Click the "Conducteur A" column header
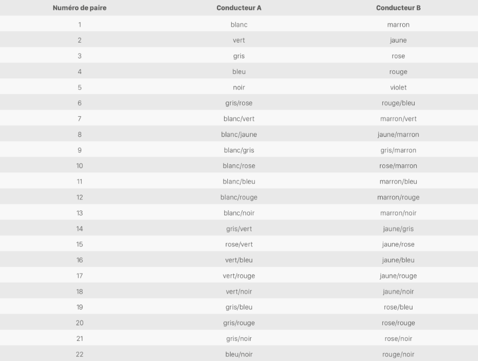Image resolution: width=478 pixels, height=361 pixels. pyautogui.click(x=239, y=8)
